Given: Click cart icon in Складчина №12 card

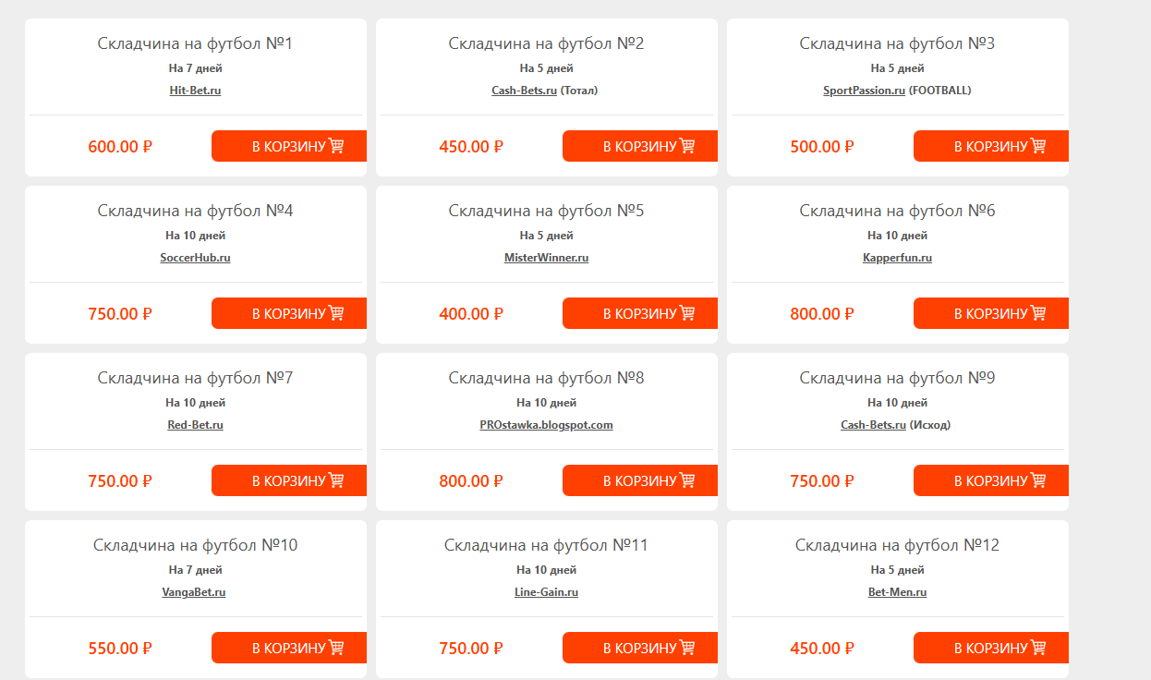Looking at the screenshot, I should click(x=1038, y=648).
